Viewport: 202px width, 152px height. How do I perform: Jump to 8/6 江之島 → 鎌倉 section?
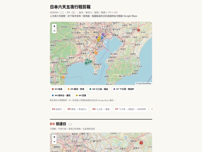[x=101, y=109]
